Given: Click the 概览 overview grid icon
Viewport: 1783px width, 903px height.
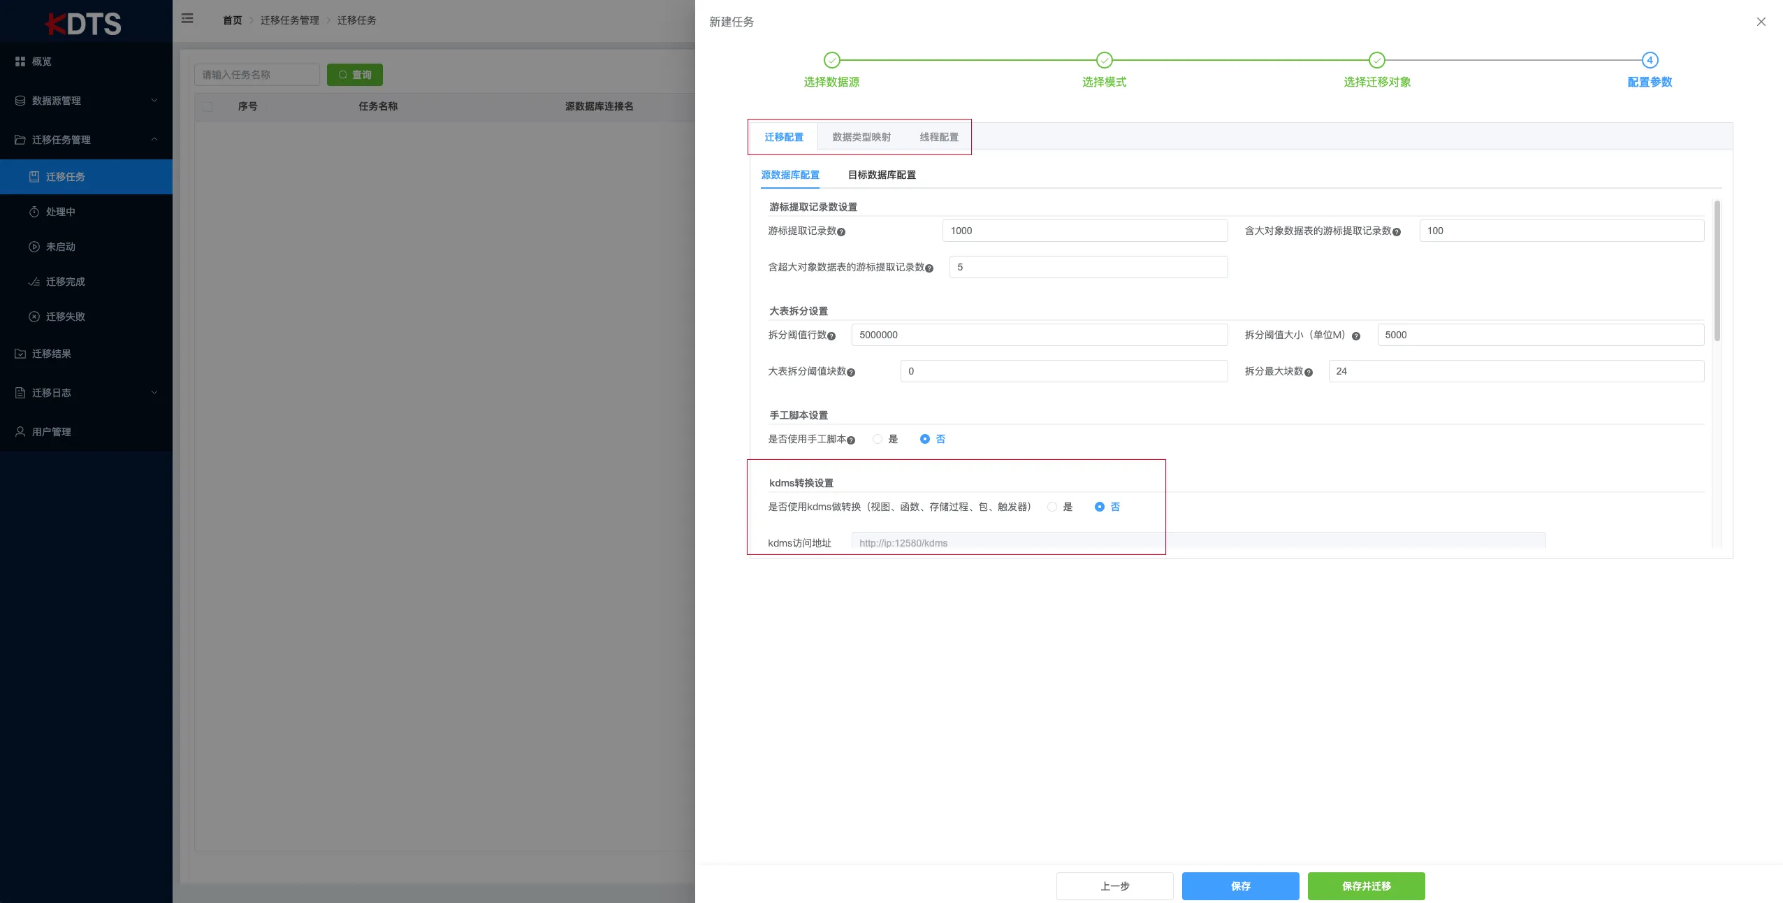Looking at the screenshot, I should (x=20, y=62).
